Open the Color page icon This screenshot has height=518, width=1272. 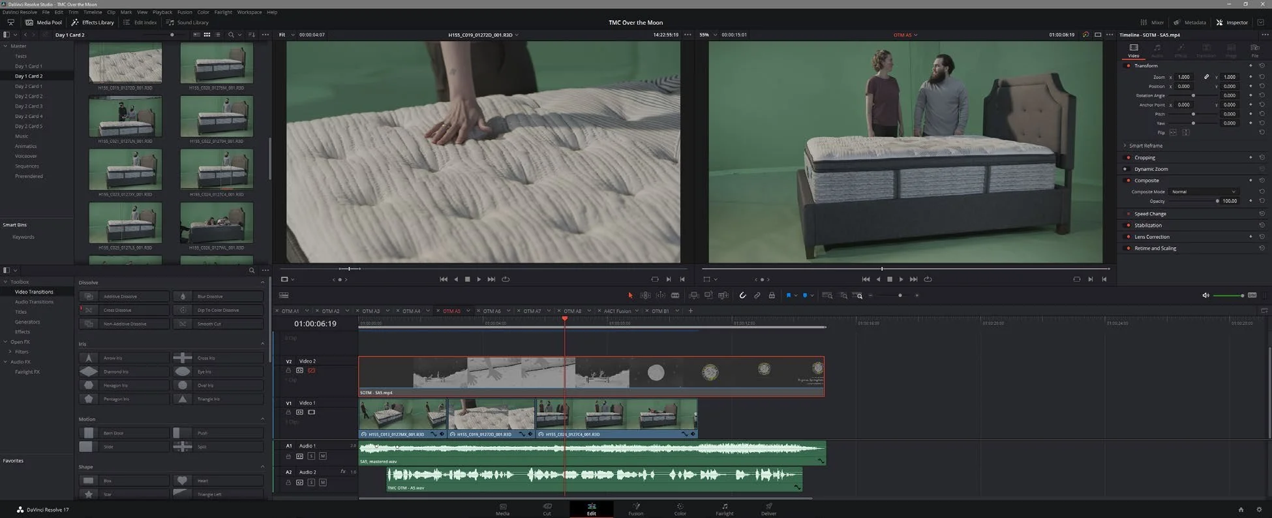[x=680, y=508]
